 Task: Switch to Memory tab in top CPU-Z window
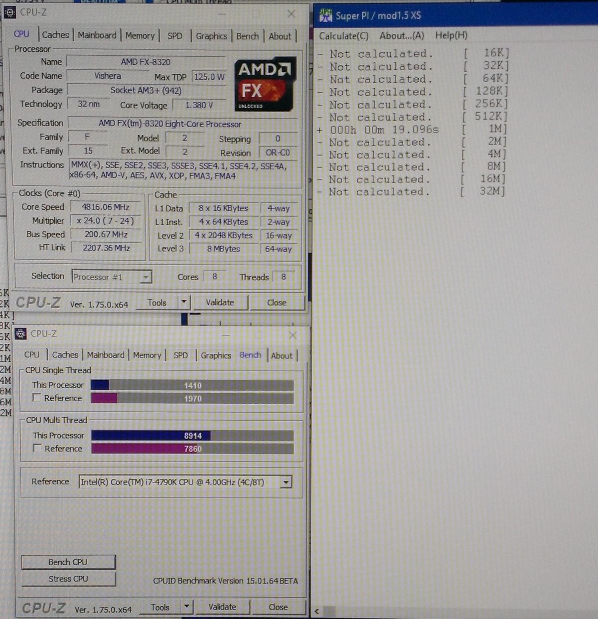(140, 36)
